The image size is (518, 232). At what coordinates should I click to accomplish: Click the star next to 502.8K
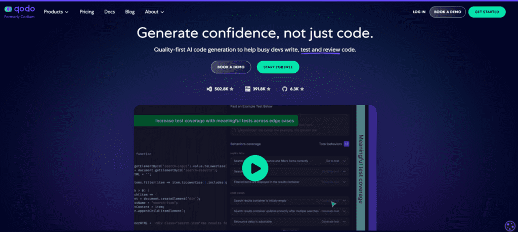pyautogui.click(x=232, y=89)
